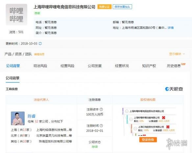Click the 哔哩哔哩 company logo tile

tap(16, 15)
